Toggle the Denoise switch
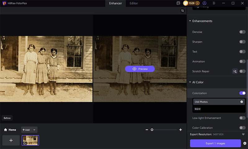The image size is (248, 149). pos(242,32)
